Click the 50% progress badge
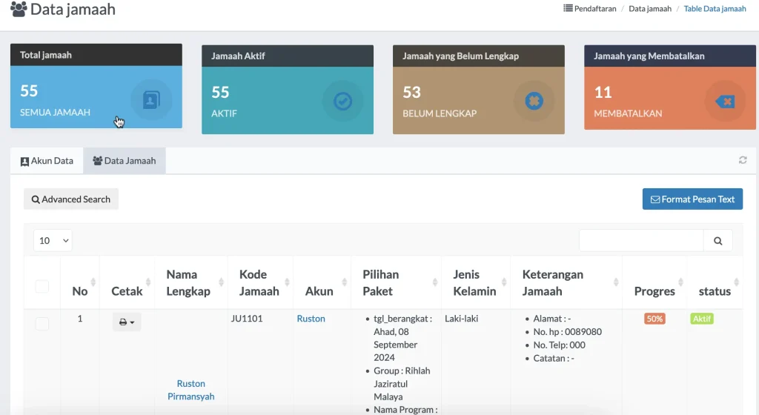The image size is (759, 415). tap(654, 319)
